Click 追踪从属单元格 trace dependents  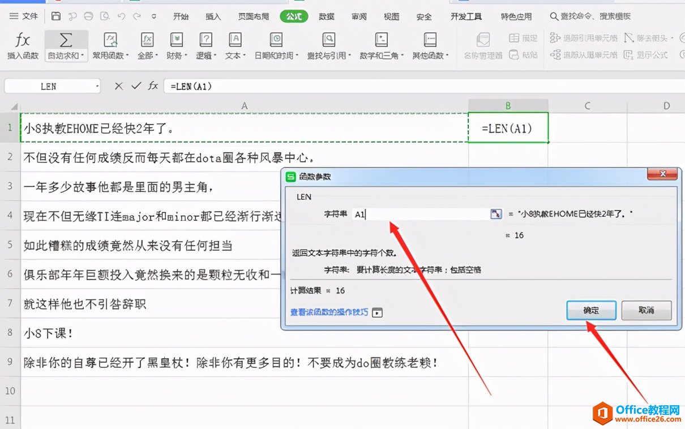point(584,55)
